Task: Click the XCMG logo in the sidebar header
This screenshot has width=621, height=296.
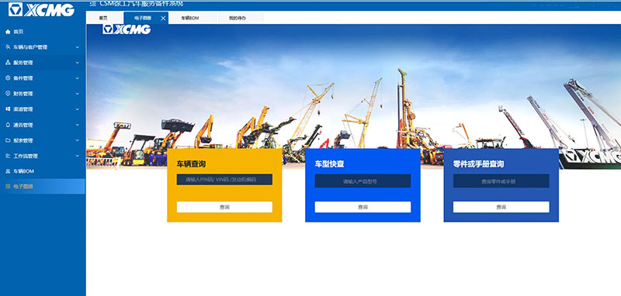Action: [x=42, y=10]
